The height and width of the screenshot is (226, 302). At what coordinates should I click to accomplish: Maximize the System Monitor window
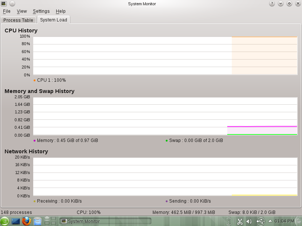coord(289,4)
